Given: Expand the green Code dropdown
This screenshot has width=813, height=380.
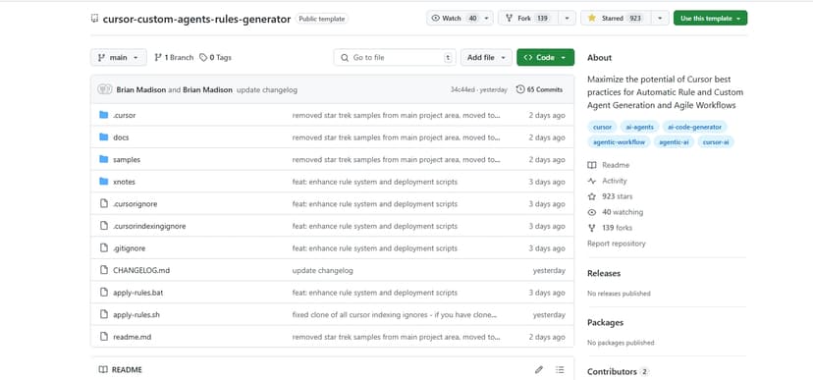Looking at the screenshot, I should [x=546, y=58].
